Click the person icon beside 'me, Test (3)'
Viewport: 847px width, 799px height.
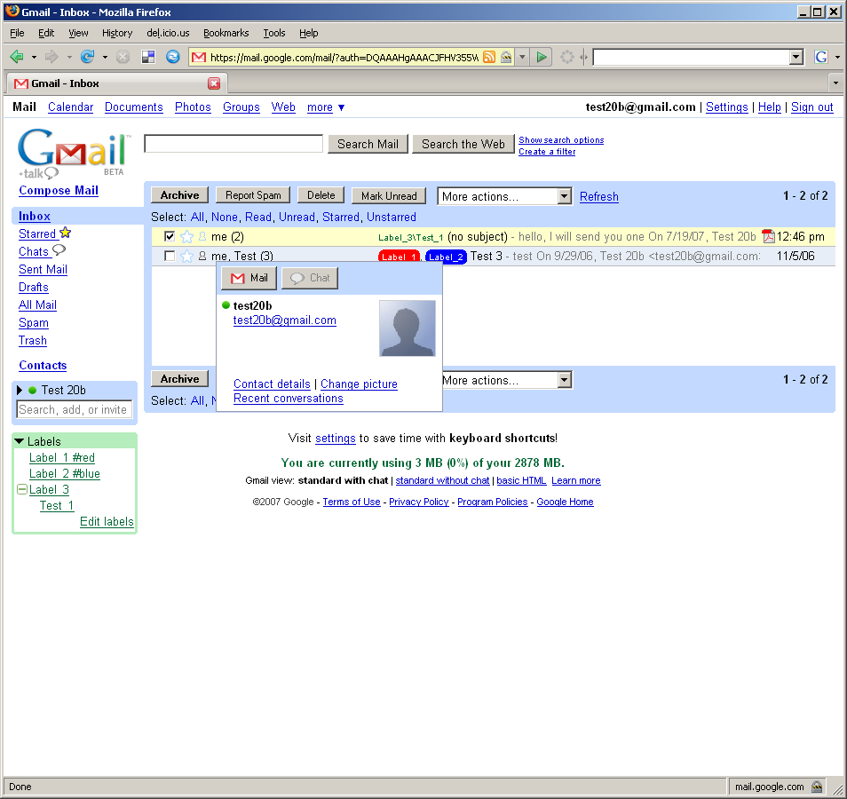click(x=202, y=256)
